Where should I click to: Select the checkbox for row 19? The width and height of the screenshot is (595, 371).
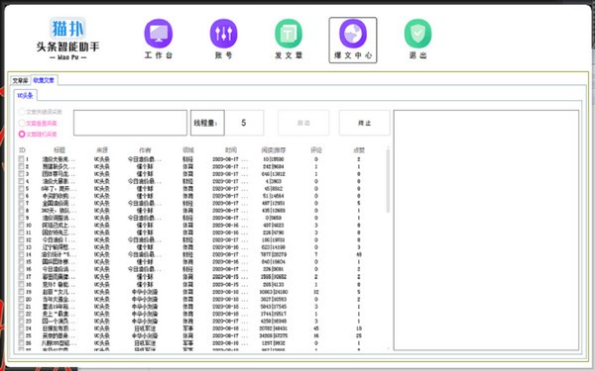(21, 292)
